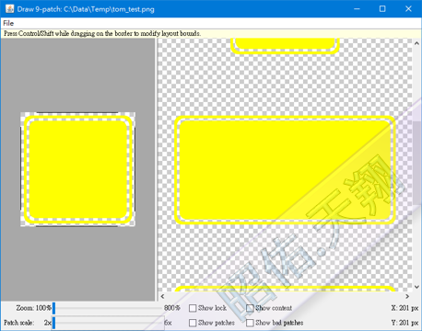Click the horizontal scrollbar right arrow
Screen dimensions: 422x331
click(407, 296)
